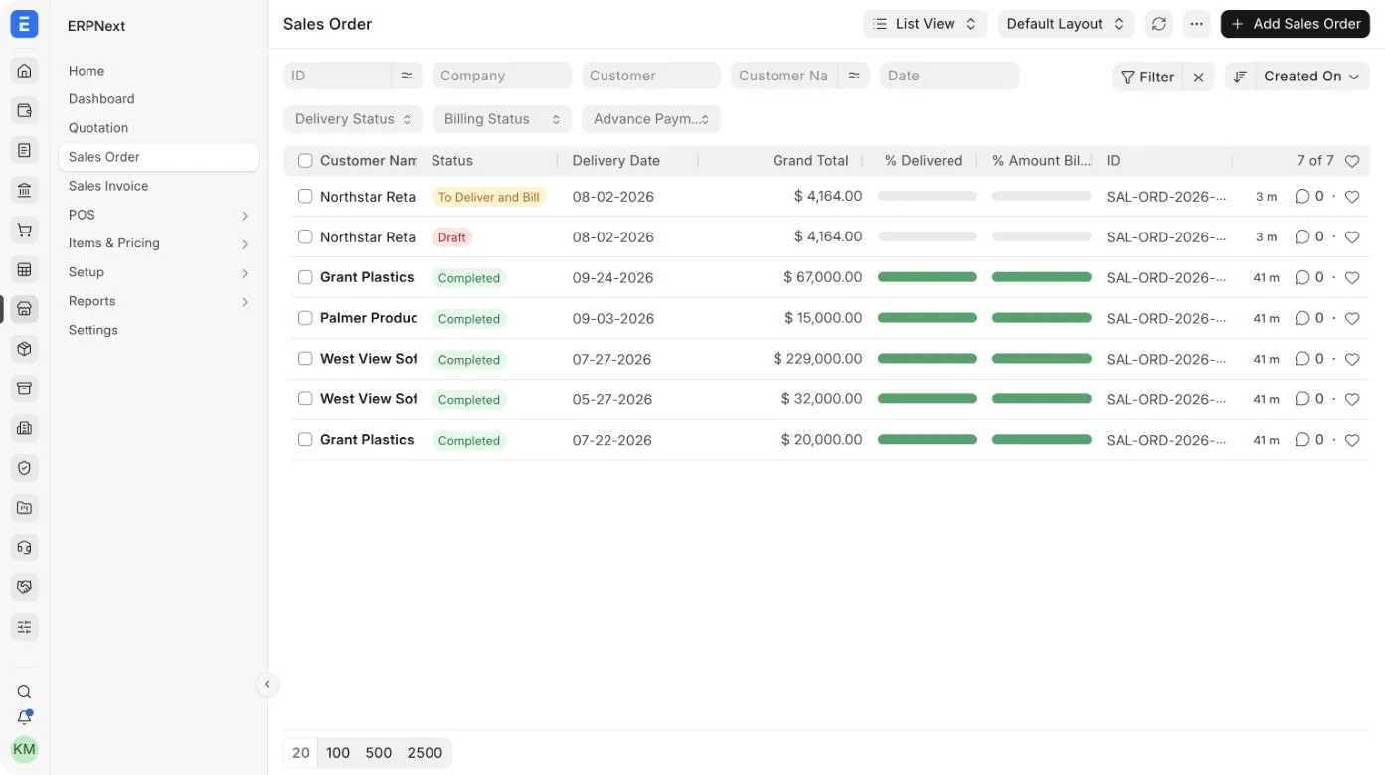Expand the Items & Pricing sidebar section
Viewport: 1385px width, 775px height.
tap(158, 243)
